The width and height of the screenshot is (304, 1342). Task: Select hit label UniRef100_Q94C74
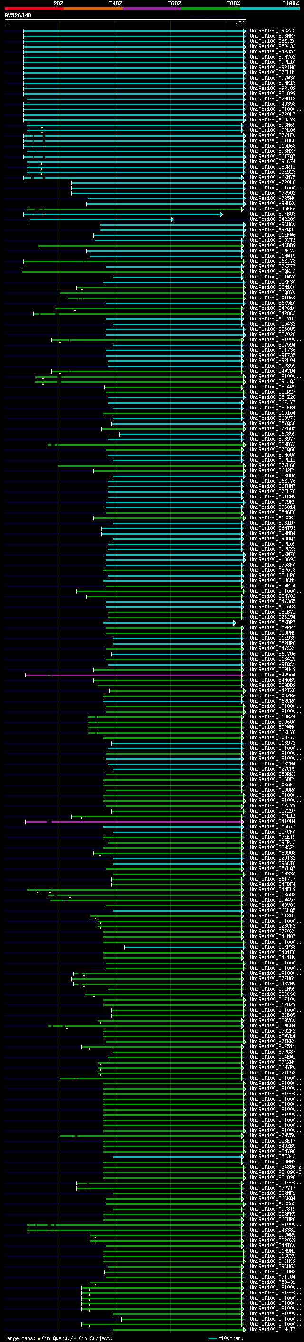[x=273, y=161]
